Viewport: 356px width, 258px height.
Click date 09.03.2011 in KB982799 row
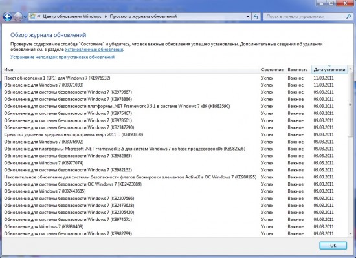324,233
